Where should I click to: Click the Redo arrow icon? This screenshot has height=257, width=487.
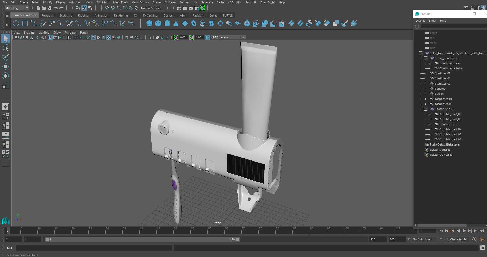coord(61,8)
